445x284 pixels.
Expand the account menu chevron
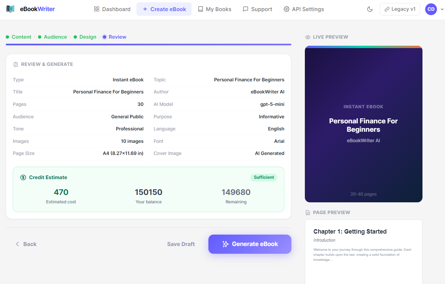(442, 9)
